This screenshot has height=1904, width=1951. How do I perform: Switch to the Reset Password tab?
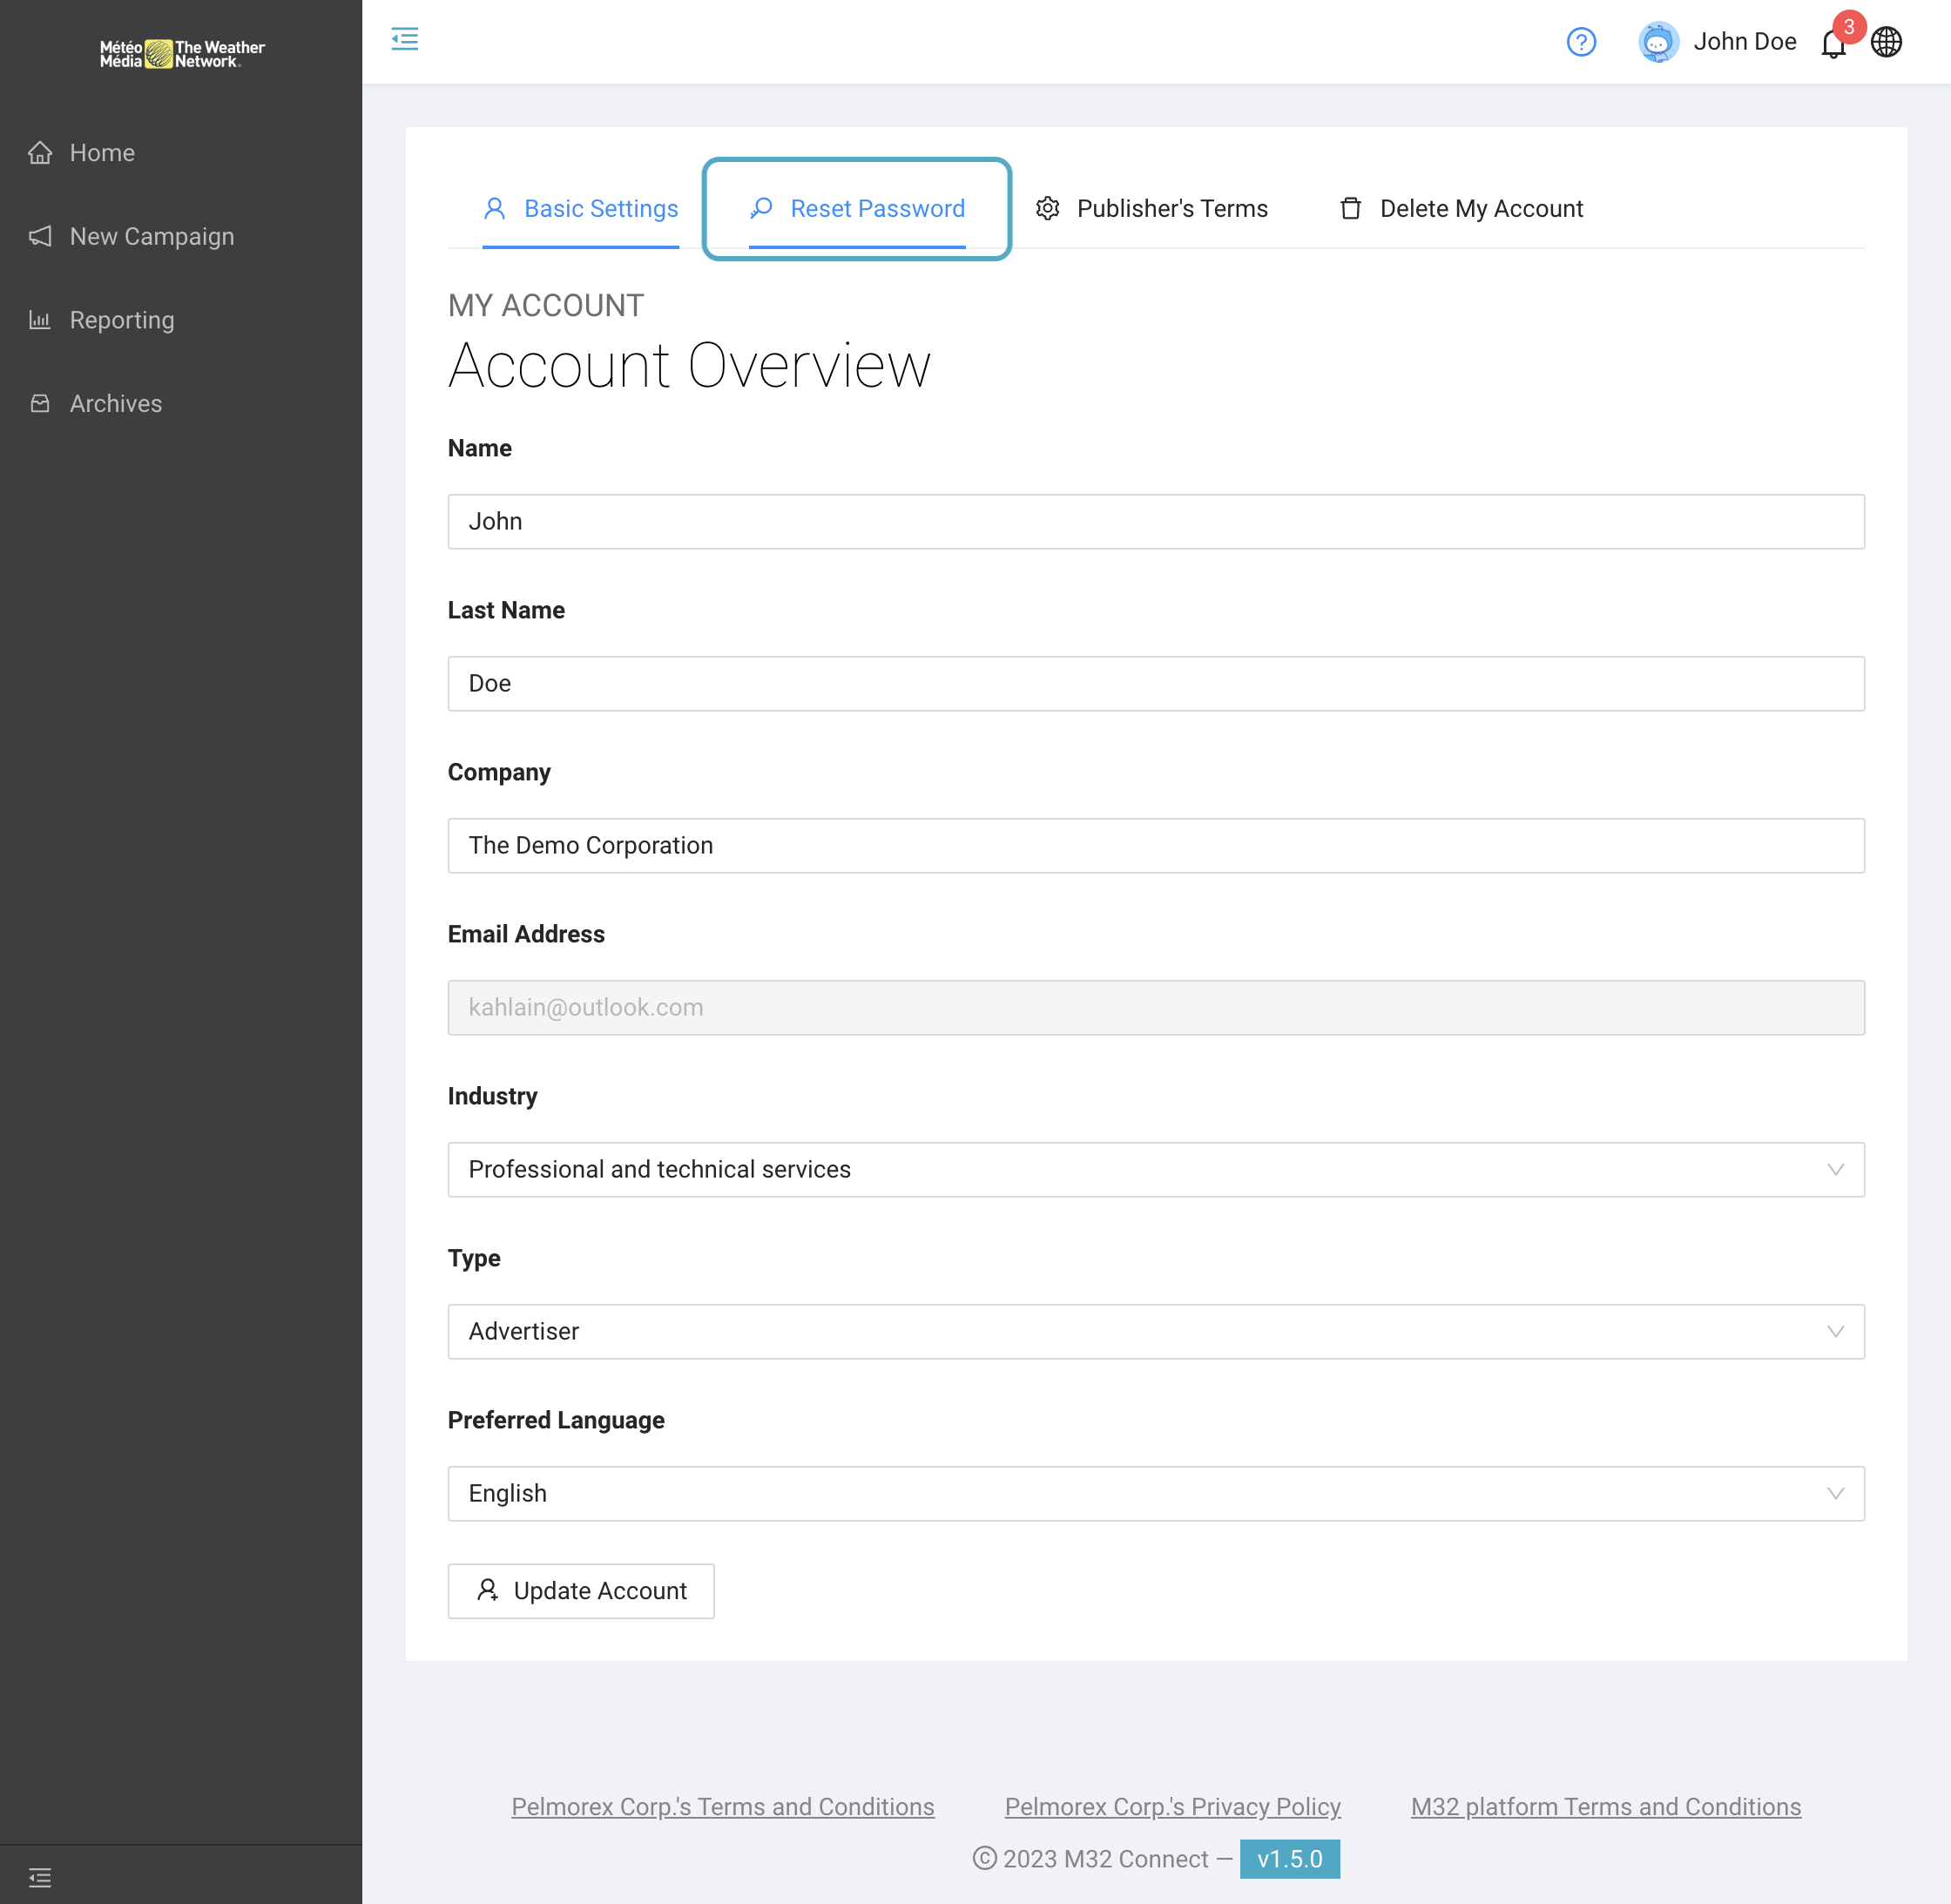pyautogui.click(x=857, y=208)
